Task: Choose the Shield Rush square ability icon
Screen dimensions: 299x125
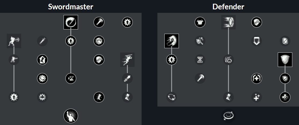Action: (x=228, y=22)
